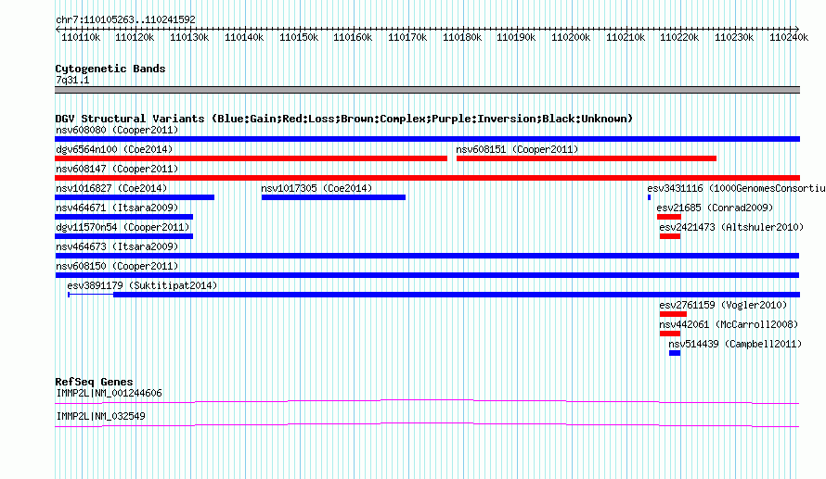Open the nsv464673 (Itsara2009) label

coord(117,246)
